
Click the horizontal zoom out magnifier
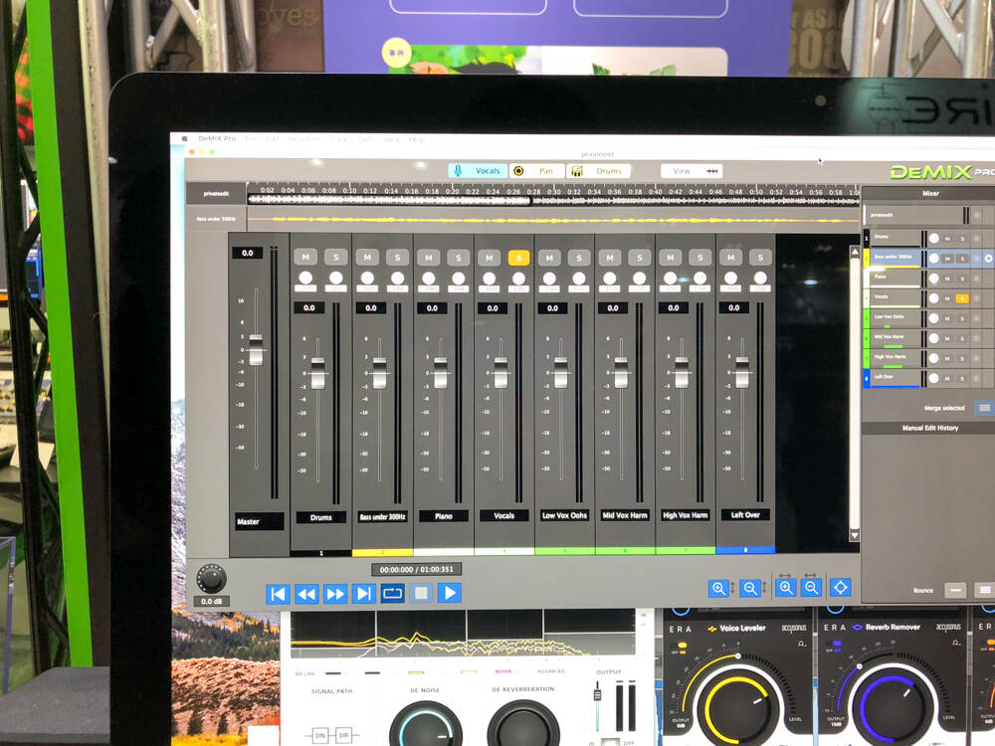pyautogui.click(x=811, y=588)
